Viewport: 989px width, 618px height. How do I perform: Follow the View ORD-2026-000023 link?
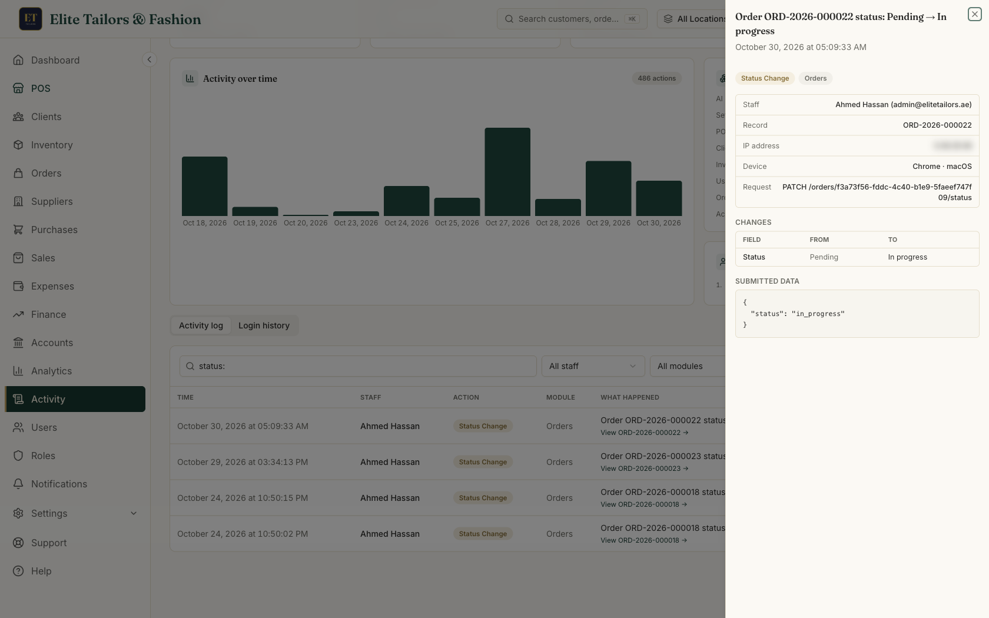[644, 469]
